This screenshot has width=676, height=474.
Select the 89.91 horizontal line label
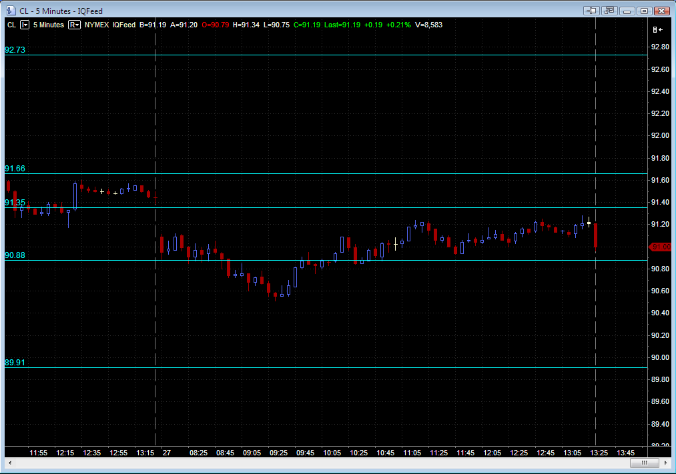pyautogui.click(x=15, y=363)
